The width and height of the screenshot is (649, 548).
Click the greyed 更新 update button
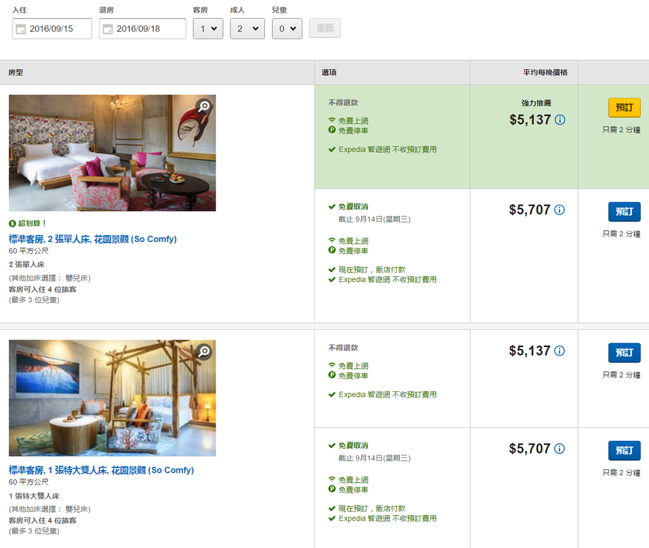325,29
